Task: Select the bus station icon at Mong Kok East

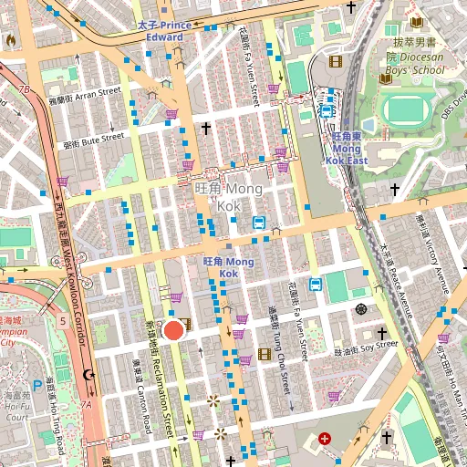Action: 326,111
